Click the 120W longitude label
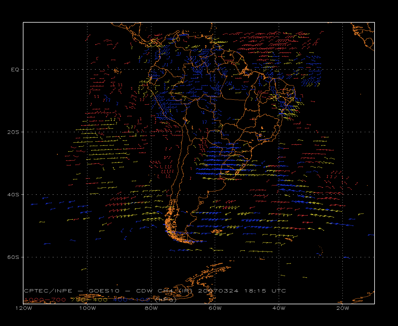The height and width of the screenshot is (326, 398). tap(23, 308)
